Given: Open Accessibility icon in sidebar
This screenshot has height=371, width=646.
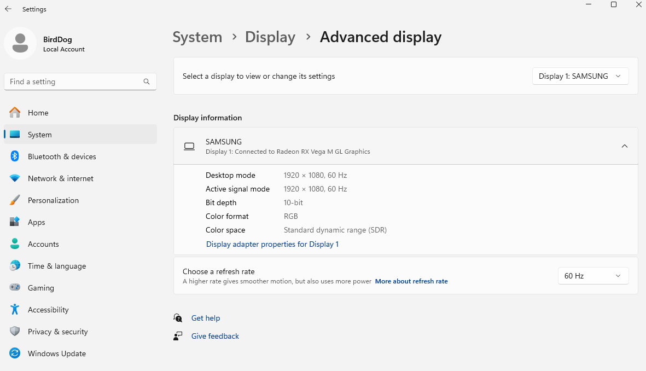Looking at the screenshot, I should pos(15,310).
